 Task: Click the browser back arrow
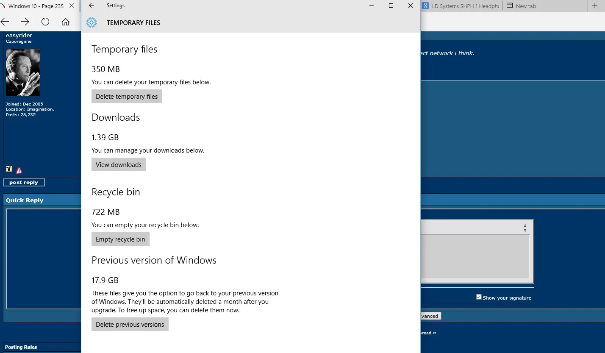pos(5,22)
